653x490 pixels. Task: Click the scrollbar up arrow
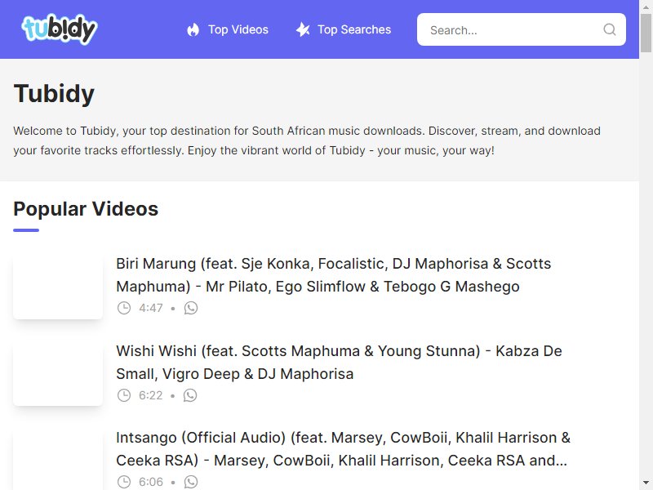[x=646, y=7]
